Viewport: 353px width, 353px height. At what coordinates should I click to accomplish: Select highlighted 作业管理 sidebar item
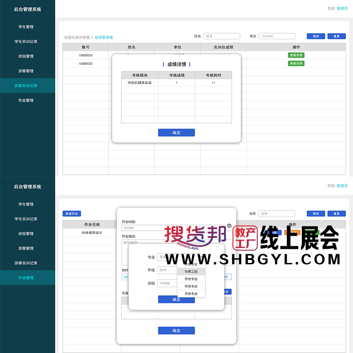tap(27, 278)
